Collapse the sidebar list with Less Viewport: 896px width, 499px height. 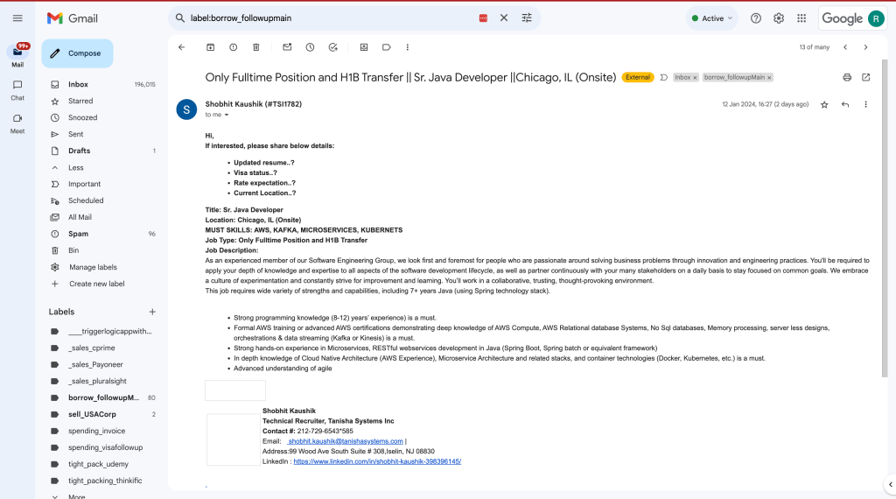tap(76, 167)
